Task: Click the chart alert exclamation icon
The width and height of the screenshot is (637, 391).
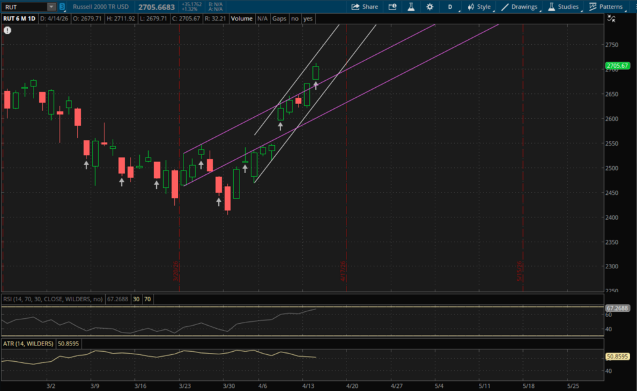Action: [x=7, y=29]
